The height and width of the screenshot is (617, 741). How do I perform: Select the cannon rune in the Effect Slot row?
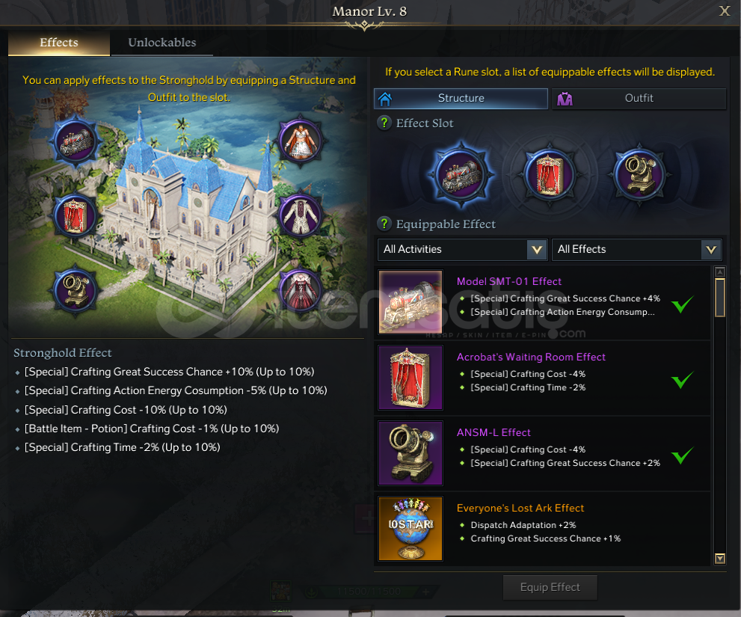(639, 174)
